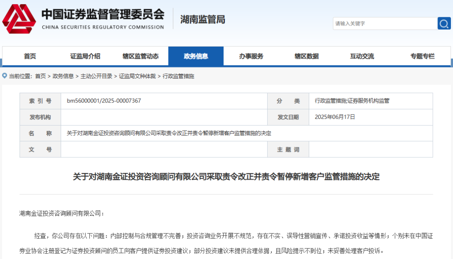Click the paragraph beginning 经查，你公司存在以下问题

click(x=226, y=243)
